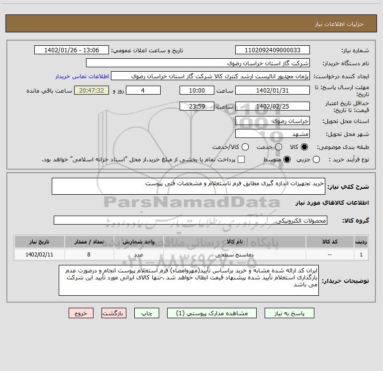Click the شماره نیاز field 1102092409000033
This screenshot has width=383, height=371.
point(273,50)
